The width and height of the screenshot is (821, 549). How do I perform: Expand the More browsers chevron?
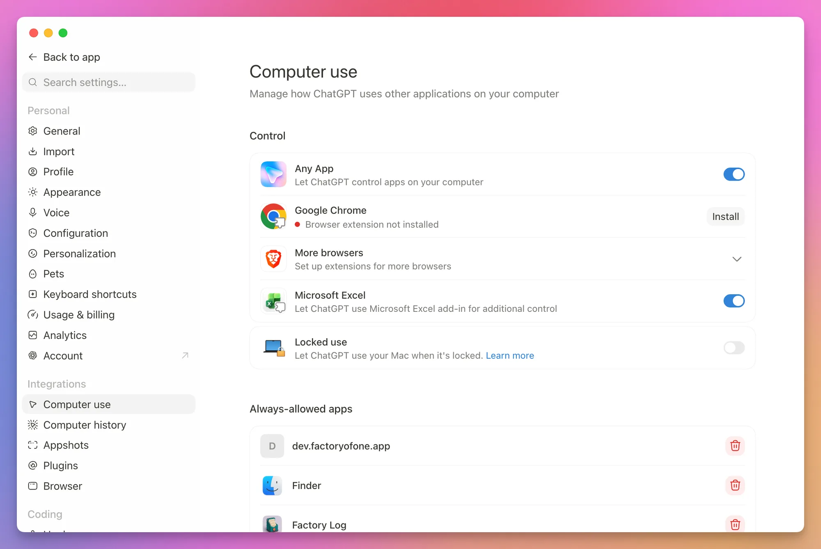(x=737, y=259)
